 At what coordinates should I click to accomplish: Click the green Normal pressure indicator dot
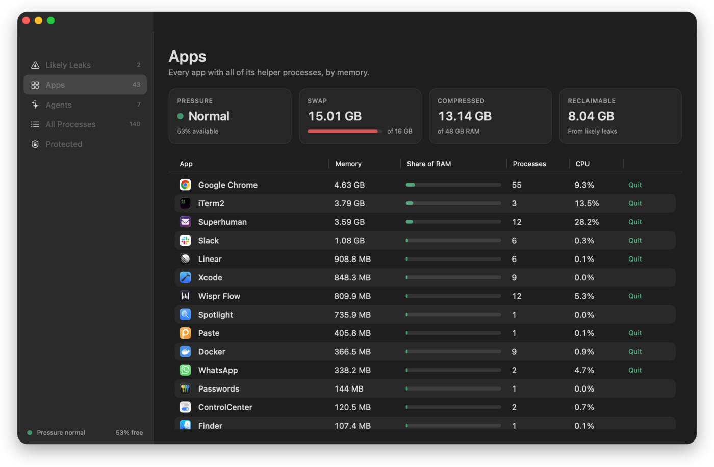coord(180,116)
